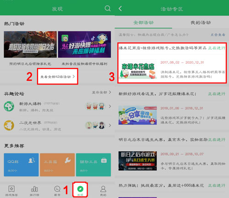Screen dimensions: 229x198
Task: Open the 明日之后小游戏 activity thumbnail
Action: (138, 161)
